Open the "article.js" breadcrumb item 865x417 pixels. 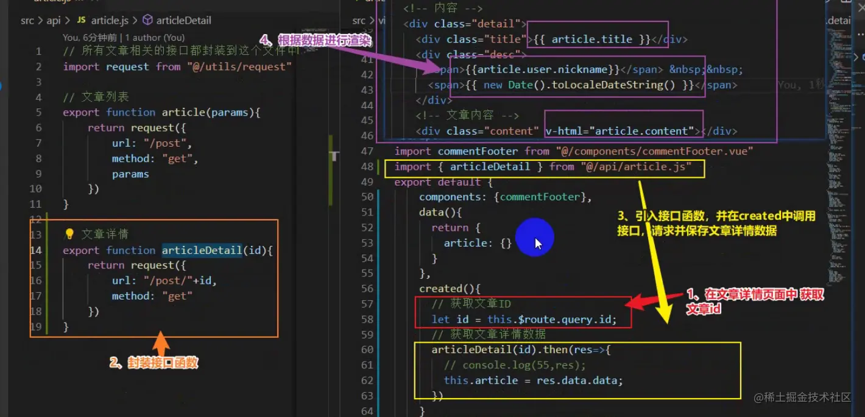tap(110, 20)
